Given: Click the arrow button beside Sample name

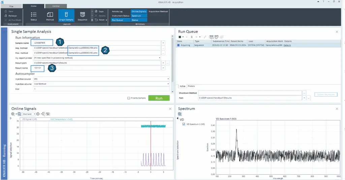Looking at the screenshot, I should [163, 43].
